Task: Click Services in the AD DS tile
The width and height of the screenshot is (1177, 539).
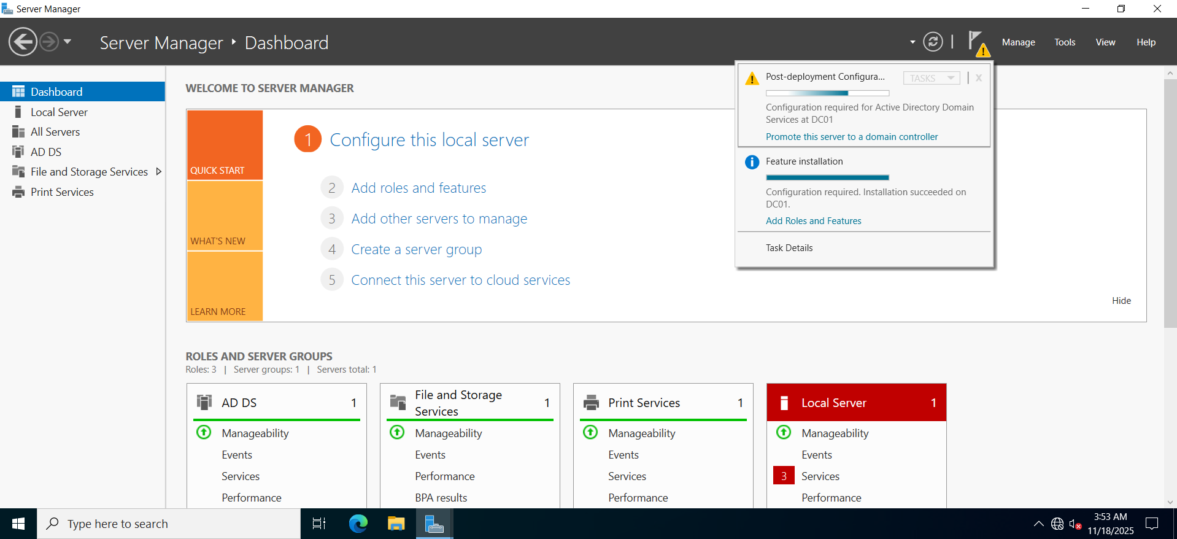Action: coord(241,476)
